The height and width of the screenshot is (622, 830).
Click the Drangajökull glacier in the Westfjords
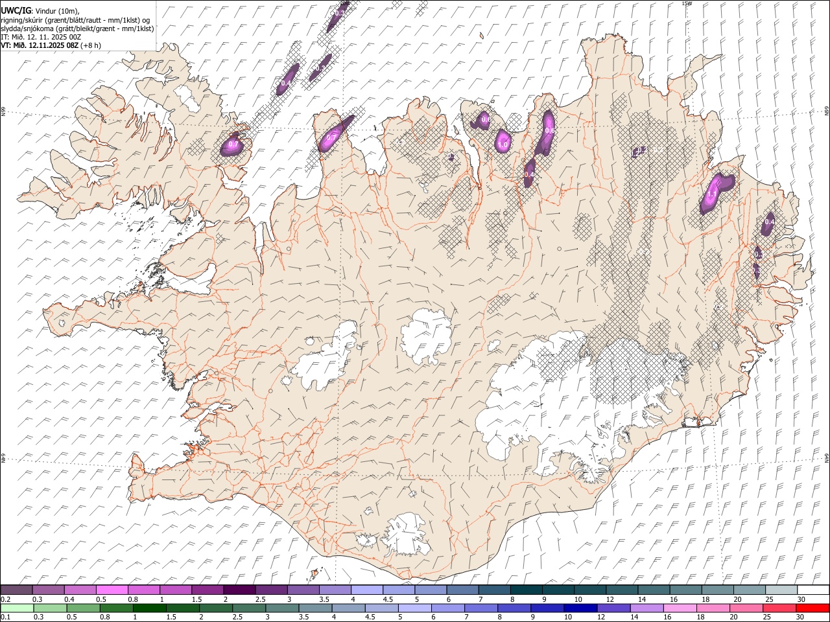(x=189, y=97)
